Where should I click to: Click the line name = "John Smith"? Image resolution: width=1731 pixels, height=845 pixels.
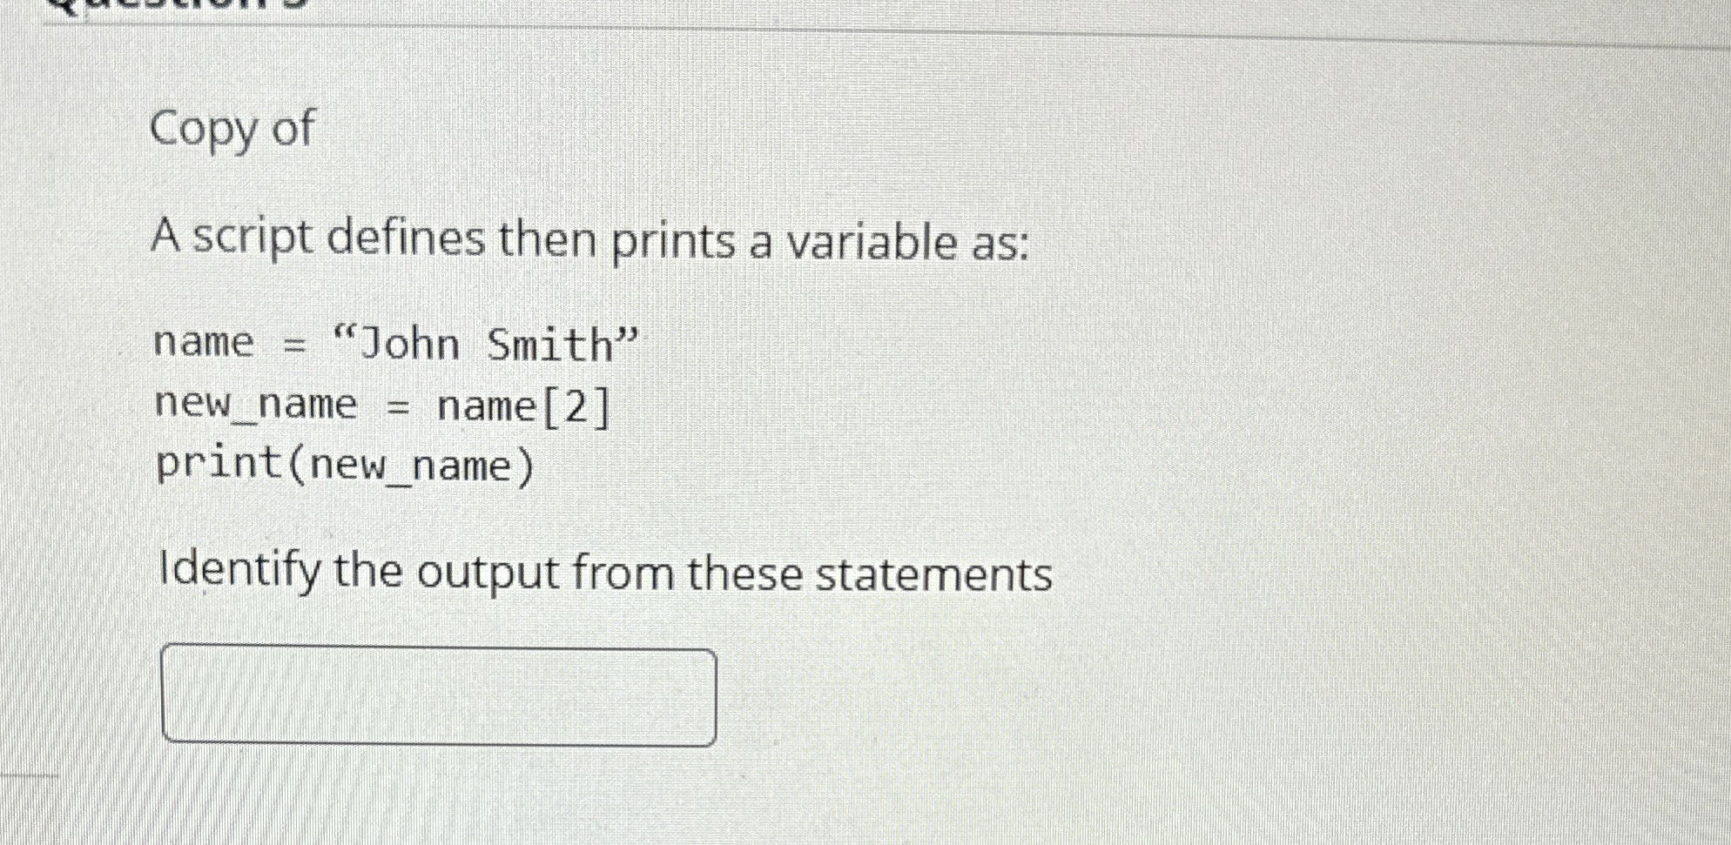click(392, 344)
